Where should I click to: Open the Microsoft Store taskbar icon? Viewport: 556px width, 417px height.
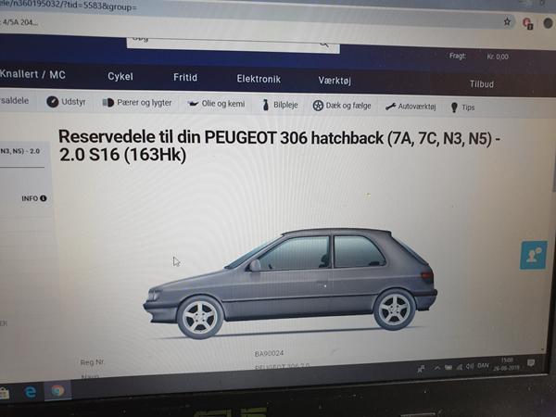click(4, 393)
